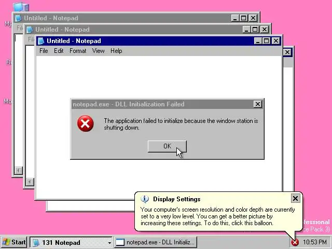Click the scroll-left arrow of second Notepad window
Screen dimensions: 332x249
coord(30,182)
